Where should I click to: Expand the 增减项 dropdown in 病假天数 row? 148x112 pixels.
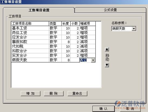[x=93, y=60]
